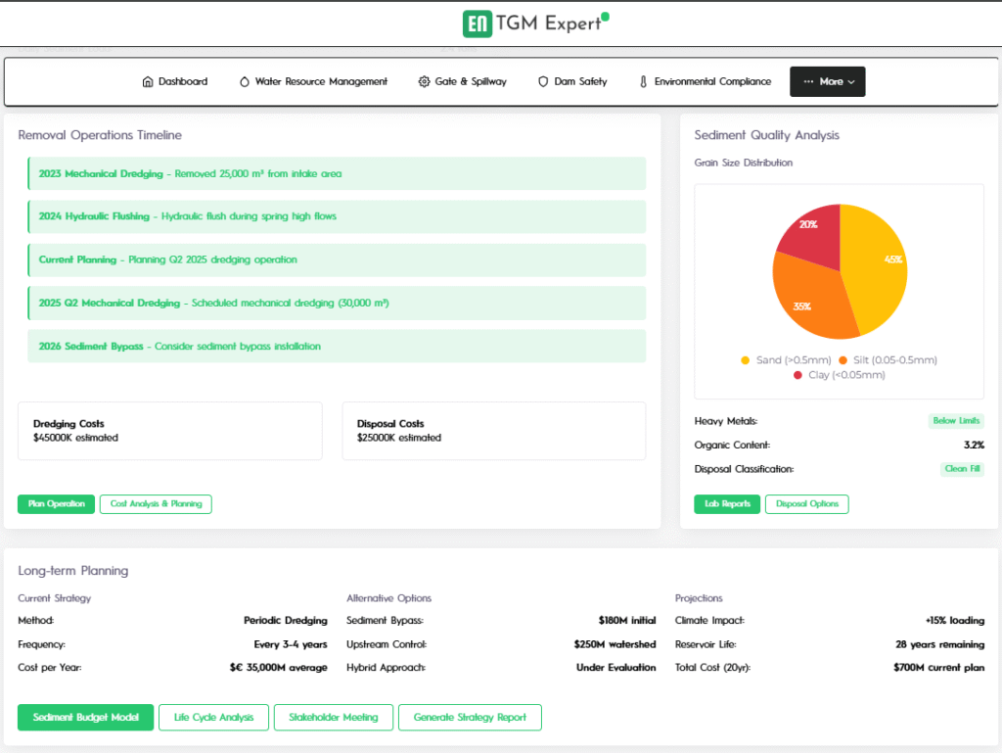Click the Dam Safety shield icon
The width and height of the screenshot is (1002, 753).
[x=543, y=82]
